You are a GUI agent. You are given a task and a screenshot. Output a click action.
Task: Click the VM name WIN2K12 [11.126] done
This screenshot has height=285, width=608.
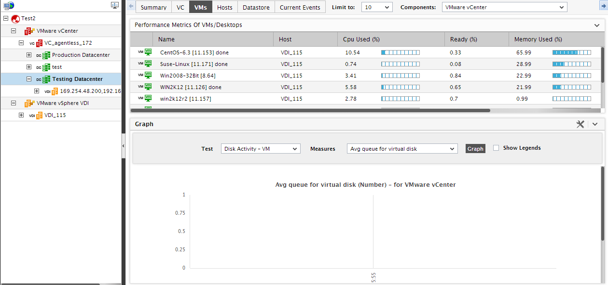tap(191, 87)
